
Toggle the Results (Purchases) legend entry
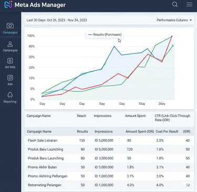[x=105, y=35]
